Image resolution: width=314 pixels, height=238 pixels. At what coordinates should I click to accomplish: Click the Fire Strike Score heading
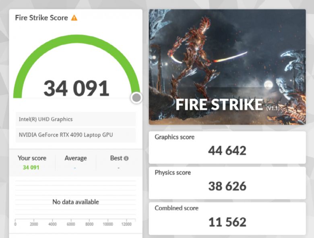(41, 18)
